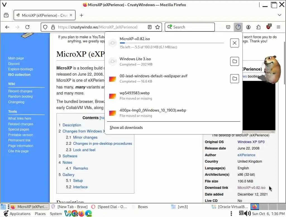Show Windows Lite 3.iso in folder
Viewport: 286px width, 217px height.
(x=235, y=61)
